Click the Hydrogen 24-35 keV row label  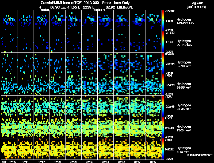click(x=184, y=107)
